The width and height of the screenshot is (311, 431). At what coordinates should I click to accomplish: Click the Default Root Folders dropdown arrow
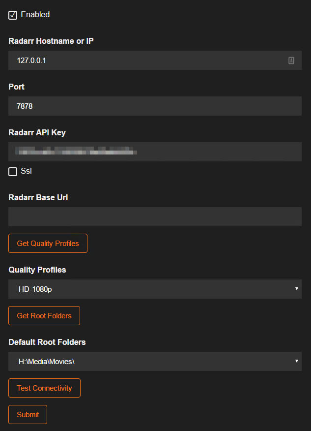pos(297,362)
